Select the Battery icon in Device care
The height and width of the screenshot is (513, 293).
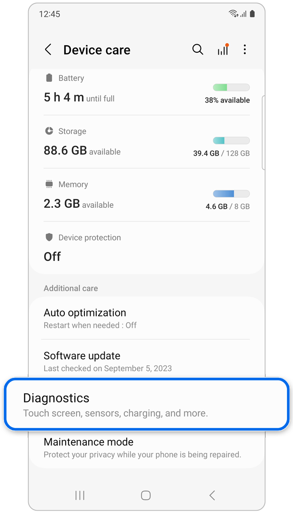pos(49,78)
